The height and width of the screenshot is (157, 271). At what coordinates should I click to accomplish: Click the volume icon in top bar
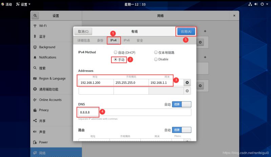256,4
